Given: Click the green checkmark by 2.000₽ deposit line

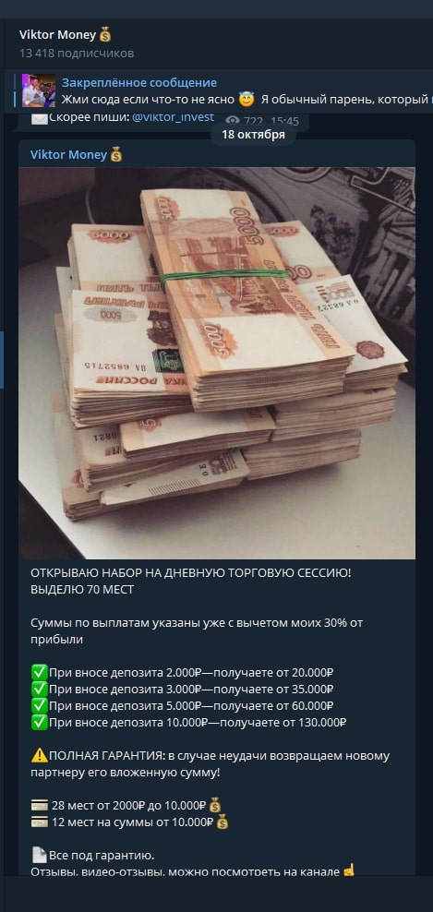Looking at the screenshot, I should point(39,673).
